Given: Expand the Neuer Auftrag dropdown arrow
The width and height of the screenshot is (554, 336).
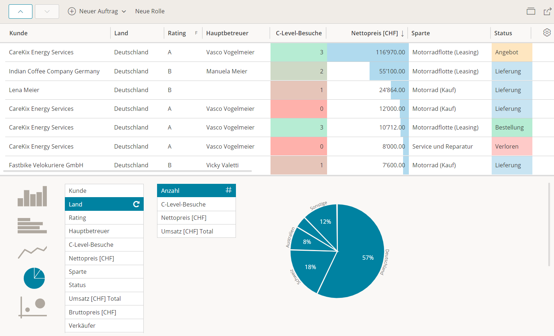Looking at the screenshot, I should (x=124, y=12).
